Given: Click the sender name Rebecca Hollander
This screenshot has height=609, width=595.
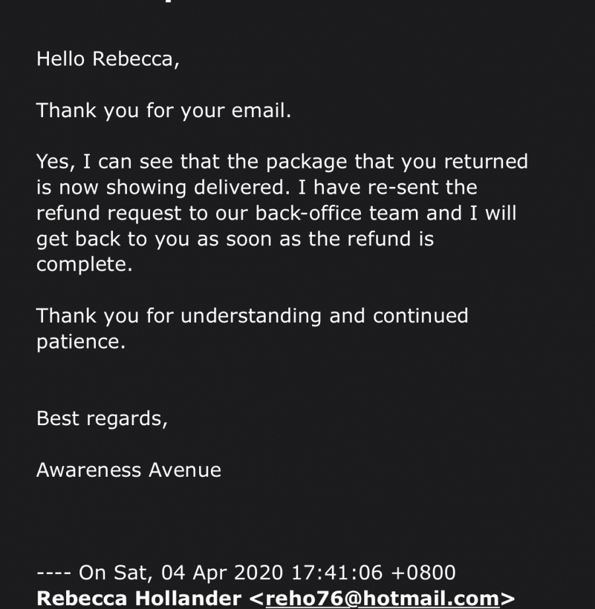Looking at the screenshot, I should point(139,598).
